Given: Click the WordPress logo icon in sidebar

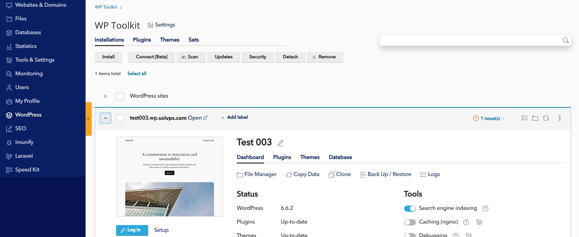Looking at the screenshot, I should pos(9,115).
